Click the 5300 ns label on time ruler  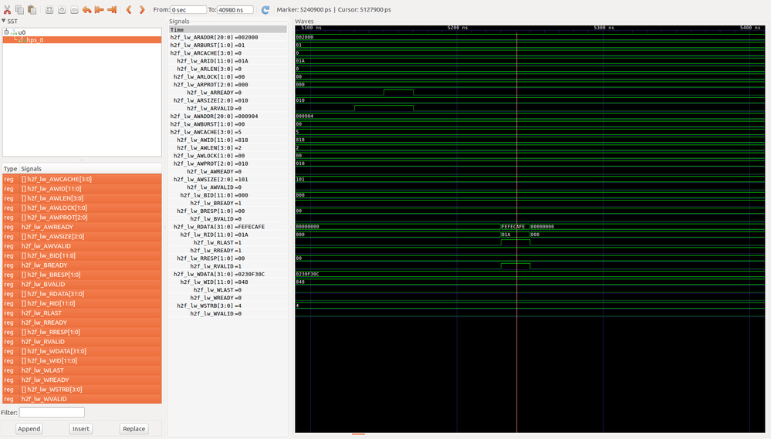604,28
